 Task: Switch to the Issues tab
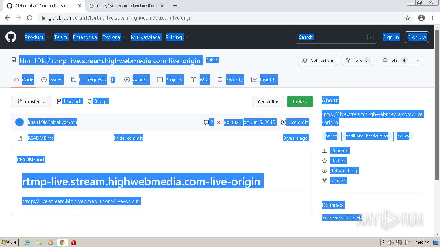(x=52, y=80)
